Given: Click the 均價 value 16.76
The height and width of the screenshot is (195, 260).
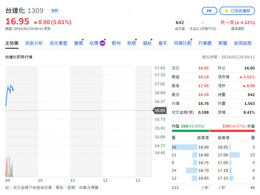Looking at the screenshot, I should tap(203, 104).
